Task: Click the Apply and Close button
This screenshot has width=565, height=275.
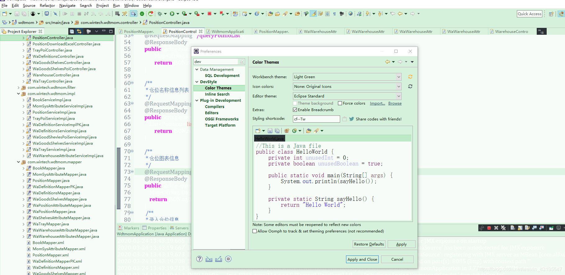Action: click(x=362, y=259)
